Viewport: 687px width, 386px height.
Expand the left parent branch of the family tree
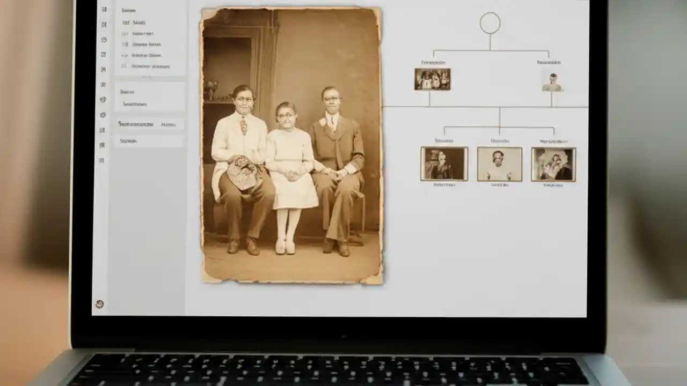coord(433,79)
